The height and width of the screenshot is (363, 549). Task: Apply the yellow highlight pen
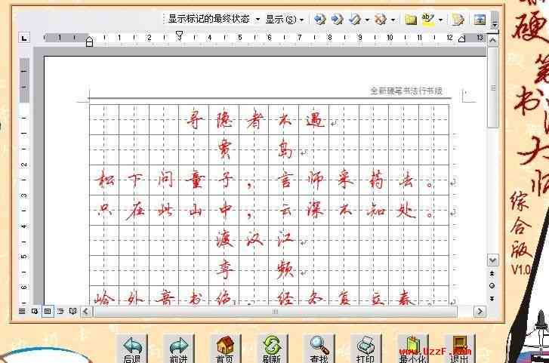click(428, 20)
